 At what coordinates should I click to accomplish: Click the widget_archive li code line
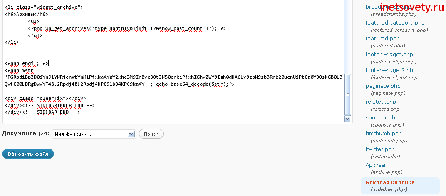44,7
